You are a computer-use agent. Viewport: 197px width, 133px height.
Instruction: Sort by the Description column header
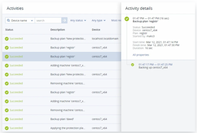point(57,30)
